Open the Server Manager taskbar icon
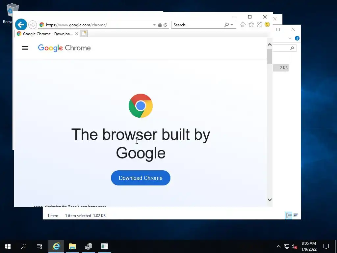Image resolution: width=337 pixels, height=253 pixels. click(x=88, y=246)
